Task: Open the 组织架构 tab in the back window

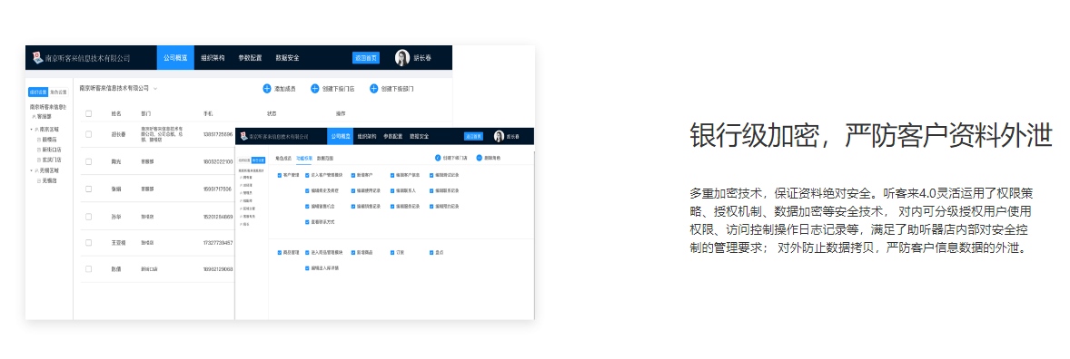Action: (213, 58)
